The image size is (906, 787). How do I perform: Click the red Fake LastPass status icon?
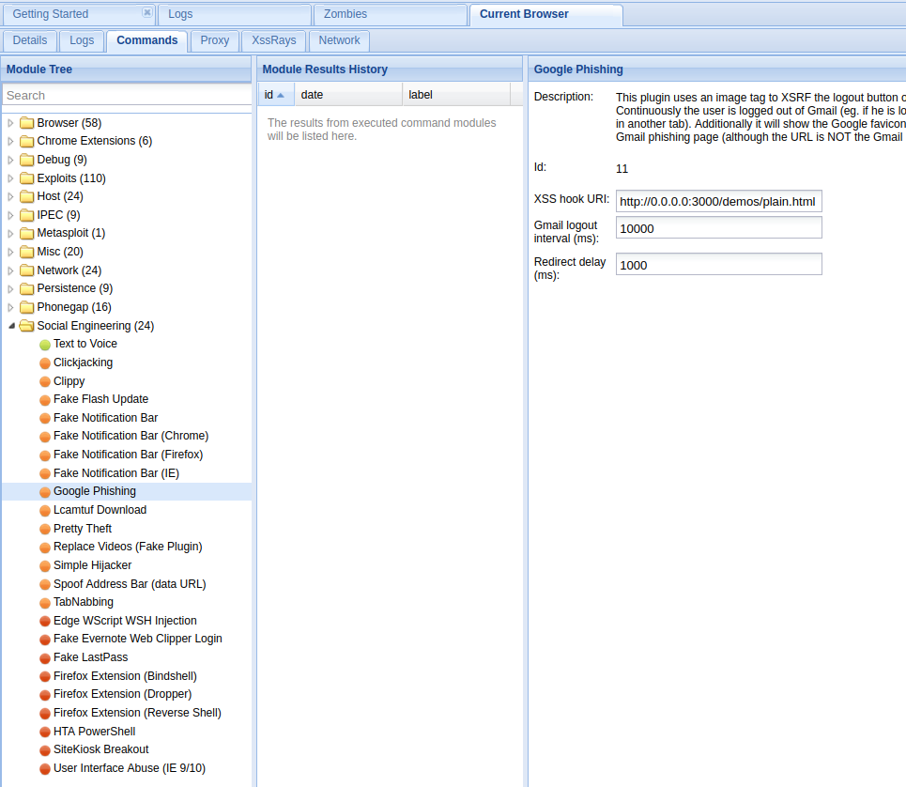45,658
